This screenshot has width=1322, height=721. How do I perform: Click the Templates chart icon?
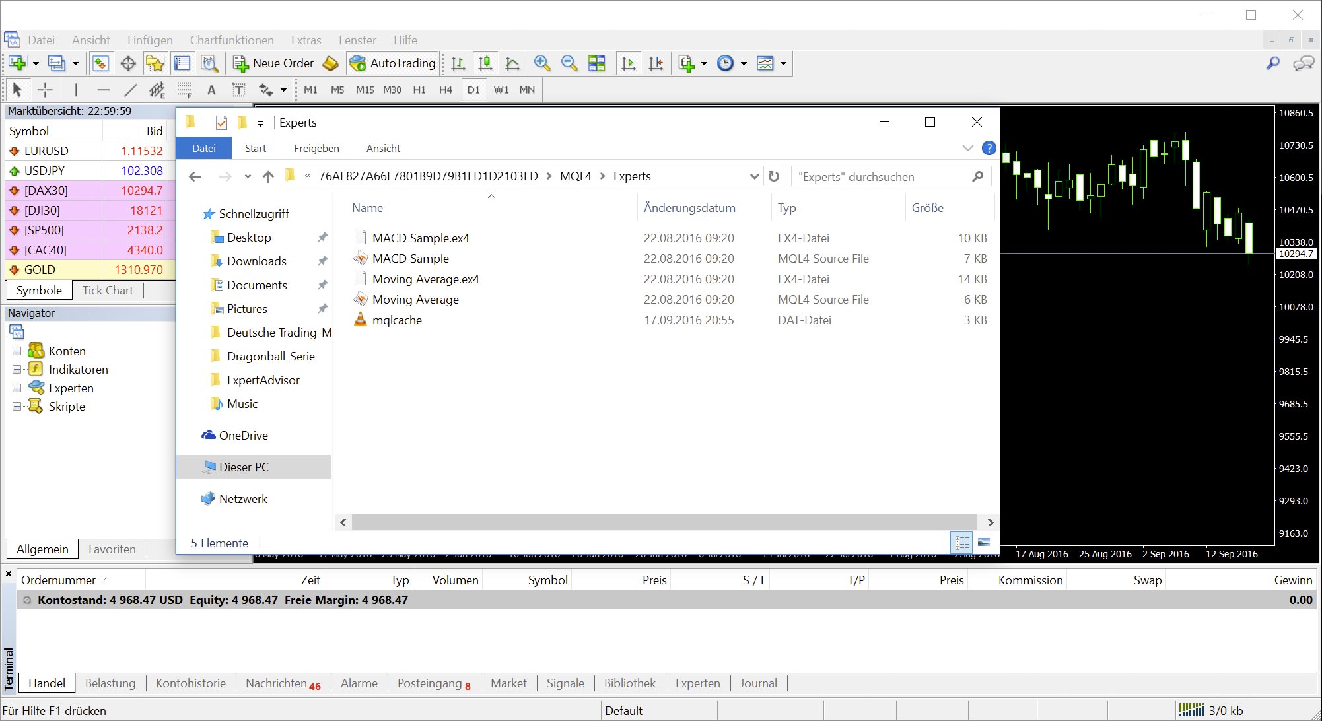pyautogui.click(x=765, y=63)
